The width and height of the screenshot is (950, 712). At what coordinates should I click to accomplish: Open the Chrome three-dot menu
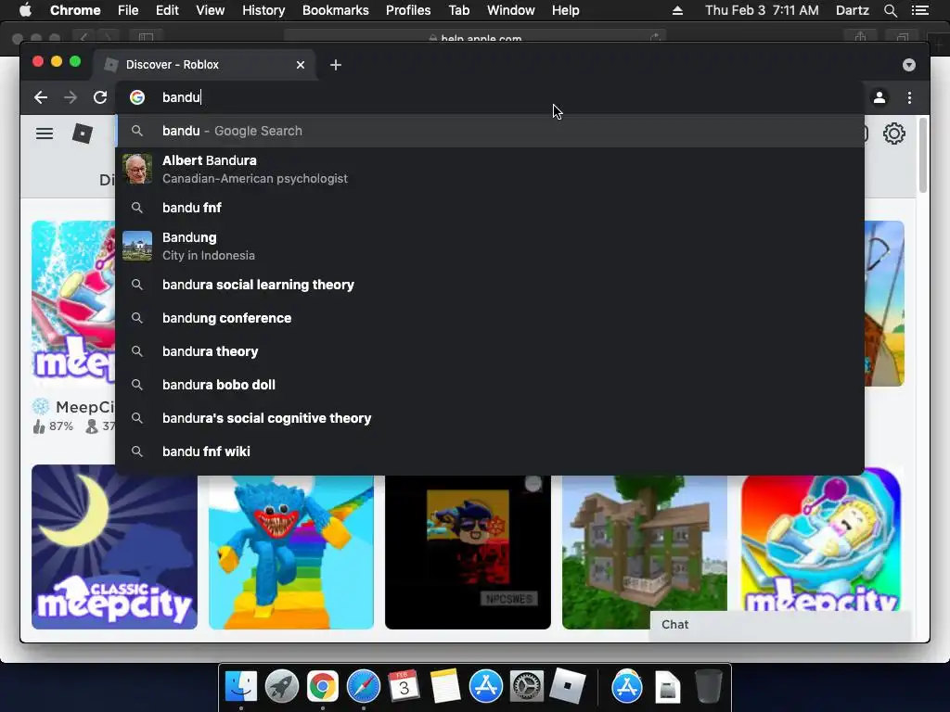pos(909,97)
